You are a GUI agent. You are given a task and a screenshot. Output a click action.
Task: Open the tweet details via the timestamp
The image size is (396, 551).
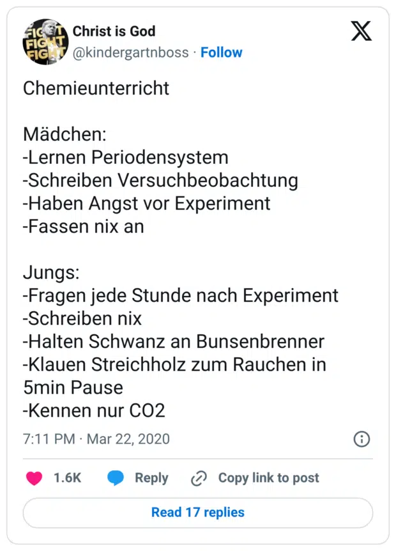pos(96,440)
